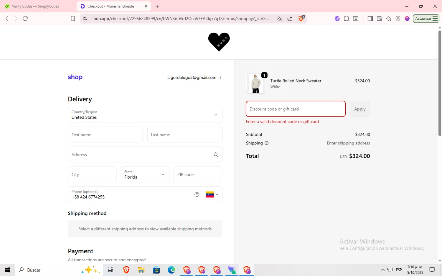Open a new browser tab

pos(157,6)
